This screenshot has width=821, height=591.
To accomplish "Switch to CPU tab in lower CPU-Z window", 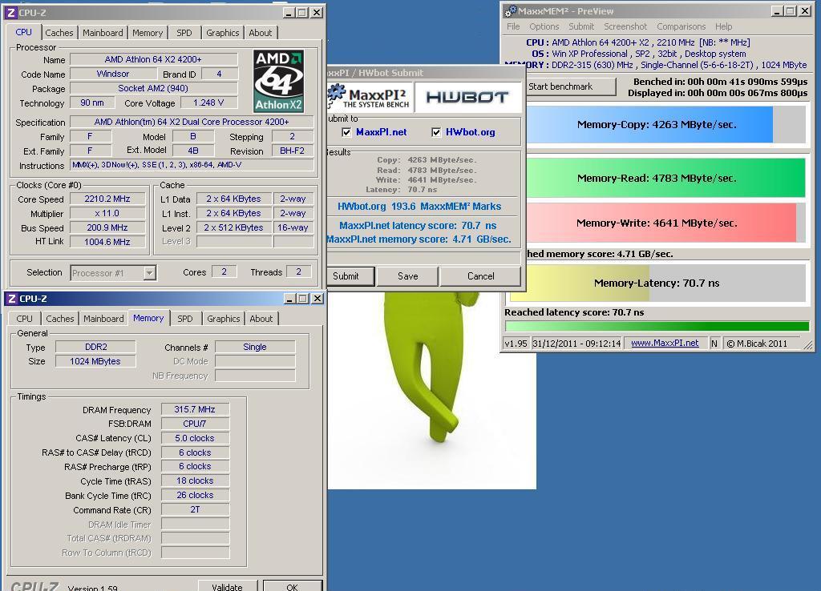I will (x=24, y=319).
